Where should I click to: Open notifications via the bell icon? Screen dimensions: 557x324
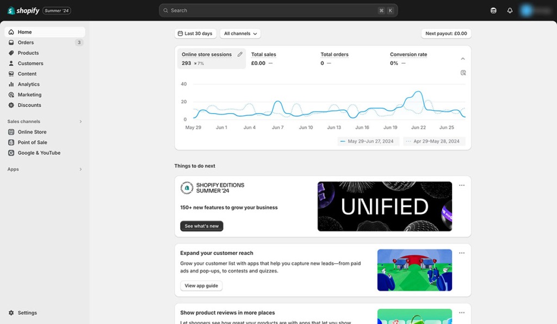(510, 10)
